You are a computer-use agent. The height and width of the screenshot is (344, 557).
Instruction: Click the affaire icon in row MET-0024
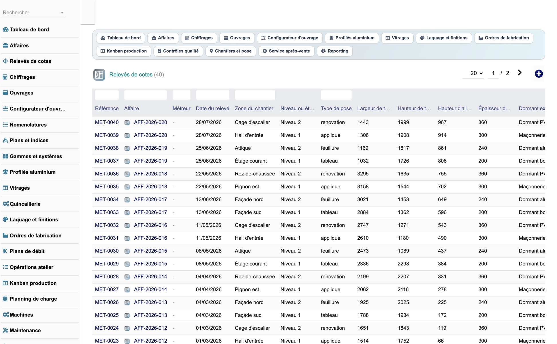click(127, 328)
